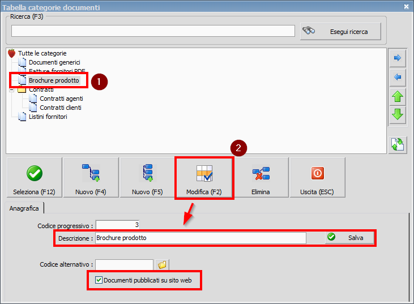Click the blue left arrow icon
Viewport: 414px width, 304px height.
click(398, 77)
